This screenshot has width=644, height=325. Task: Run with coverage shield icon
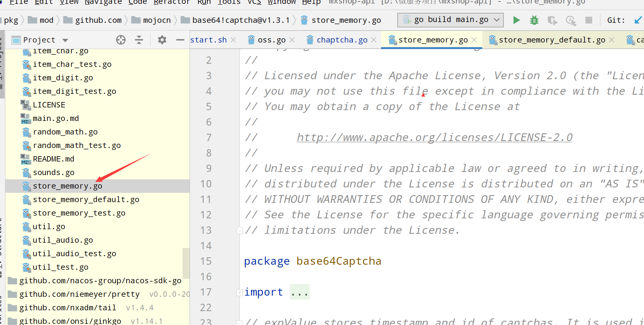(552, 20)
